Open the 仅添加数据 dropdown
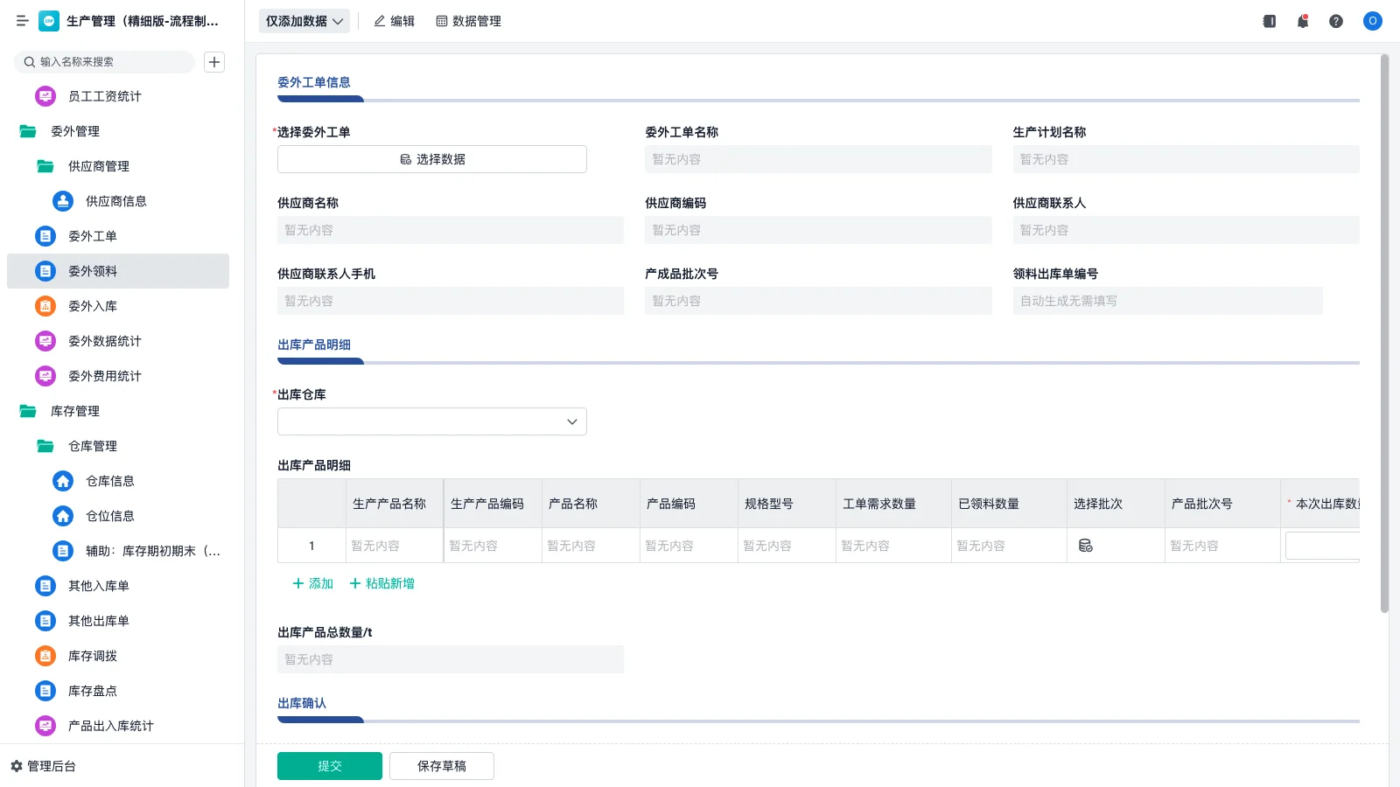This screenshot has width=1400, height=787. 304,20
